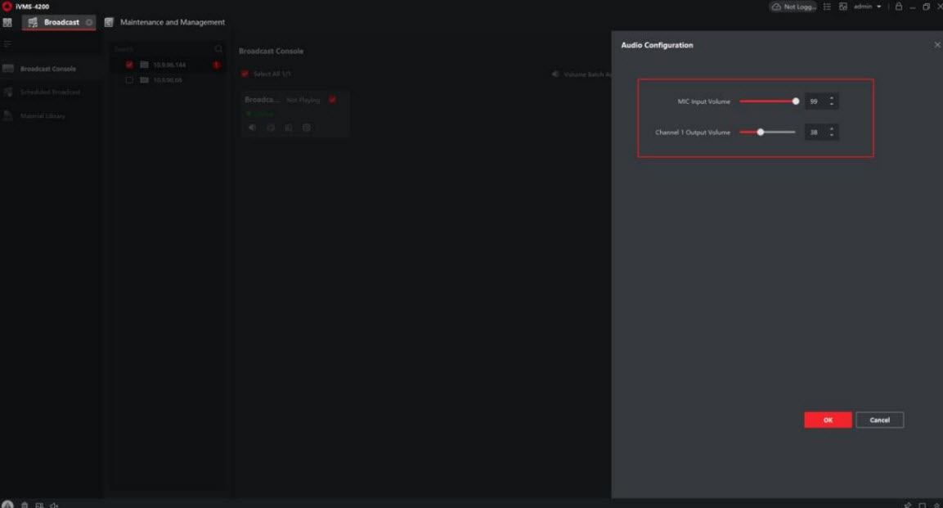The image size is (943, 508).
Task: Click the speaker icon in bottom status bar
Action: [x=54, y=505]
